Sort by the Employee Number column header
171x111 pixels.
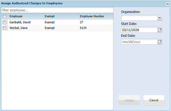95,16
